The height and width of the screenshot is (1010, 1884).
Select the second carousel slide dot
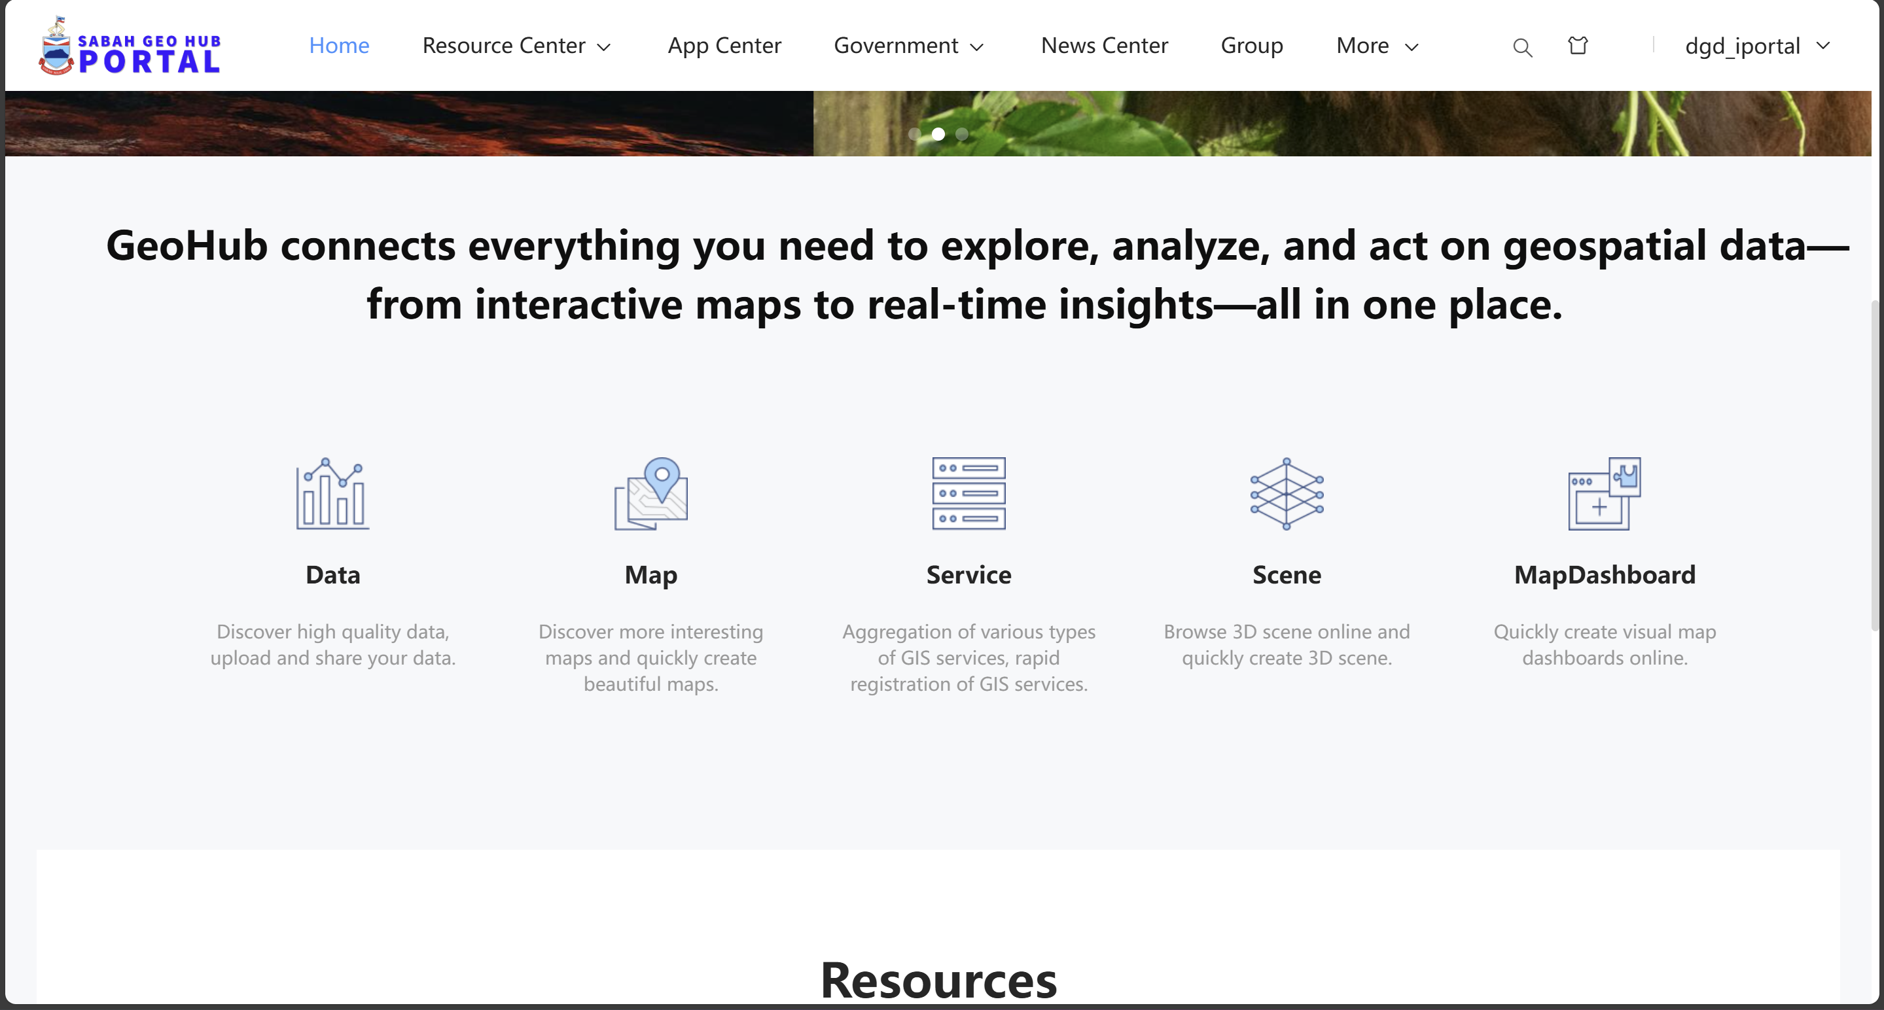point(938,135)
